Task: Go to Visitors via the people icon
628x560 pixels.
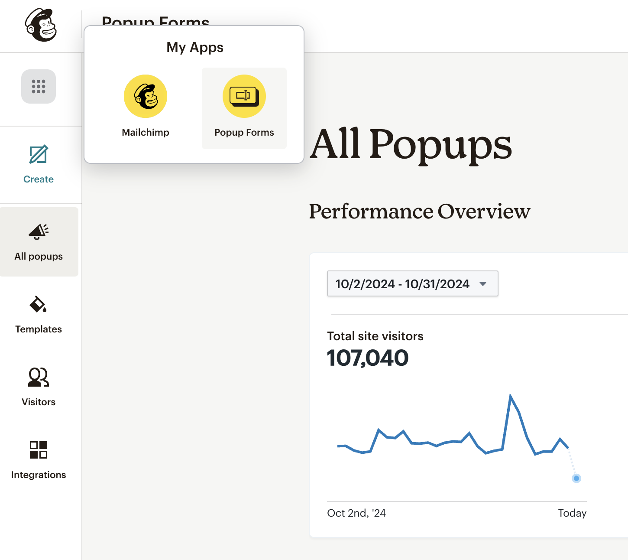Action: [x=39, y=377]
